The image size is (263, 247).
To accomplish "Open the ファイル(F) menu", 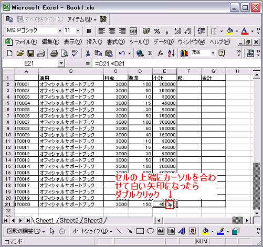I will pos(26,42).
